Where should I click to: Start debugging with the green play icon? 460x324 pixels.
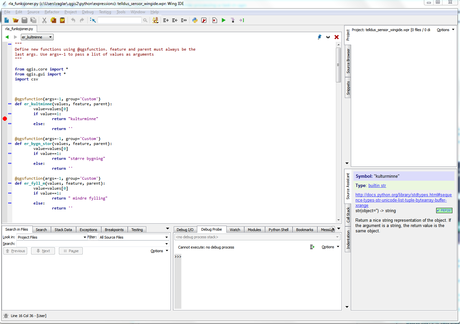(224, 20)
